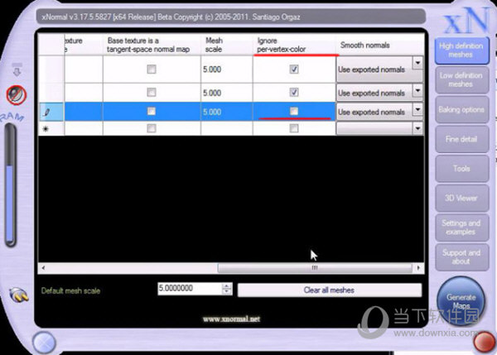Image resolution: width=497 pixels, height=355 pixels.
Task: Open empty row Smooth normals dropdown
Action: (x=417, y=128)
